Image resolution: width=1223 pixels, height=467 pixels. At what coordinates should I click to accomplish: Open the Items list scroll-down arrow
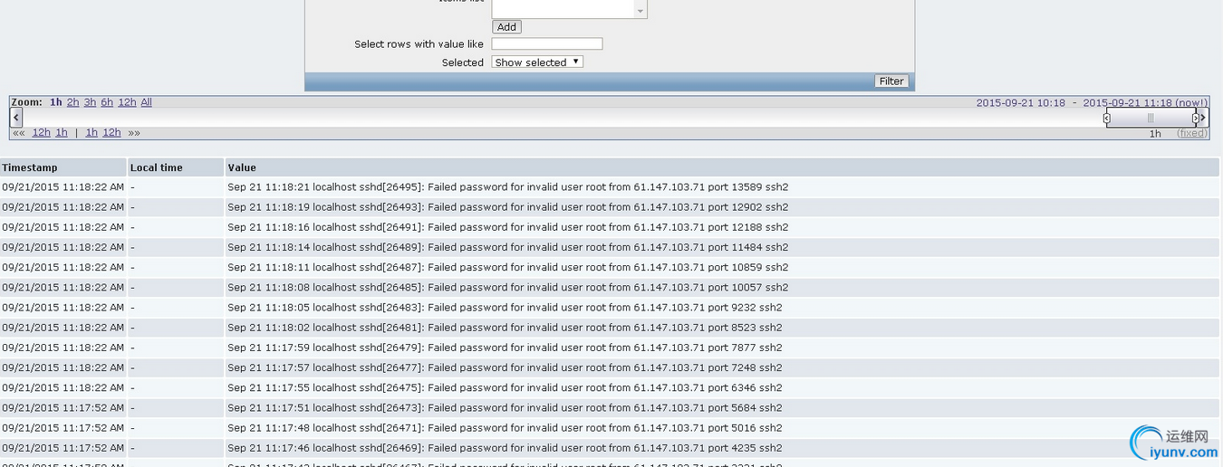tap(640, 12)
